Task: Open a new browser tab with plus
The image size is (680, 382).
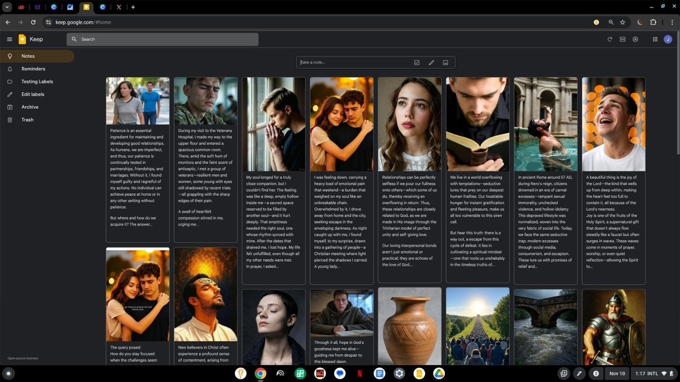Action: point(133,7)
